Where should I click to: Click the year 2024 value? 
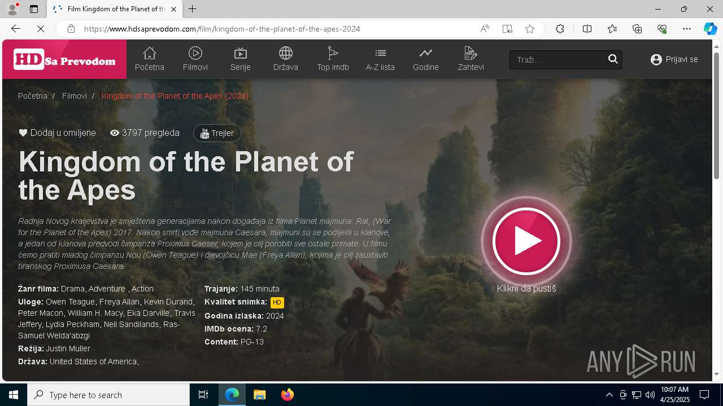pyautogui.click(x=275, y=316)
